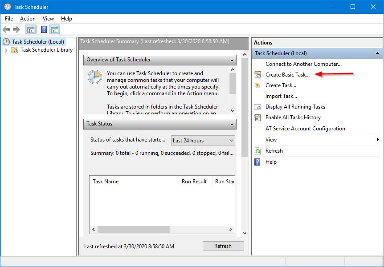Collapse the Overview of Task Scheduler section

pyautogui.click(x=232, y=60)
